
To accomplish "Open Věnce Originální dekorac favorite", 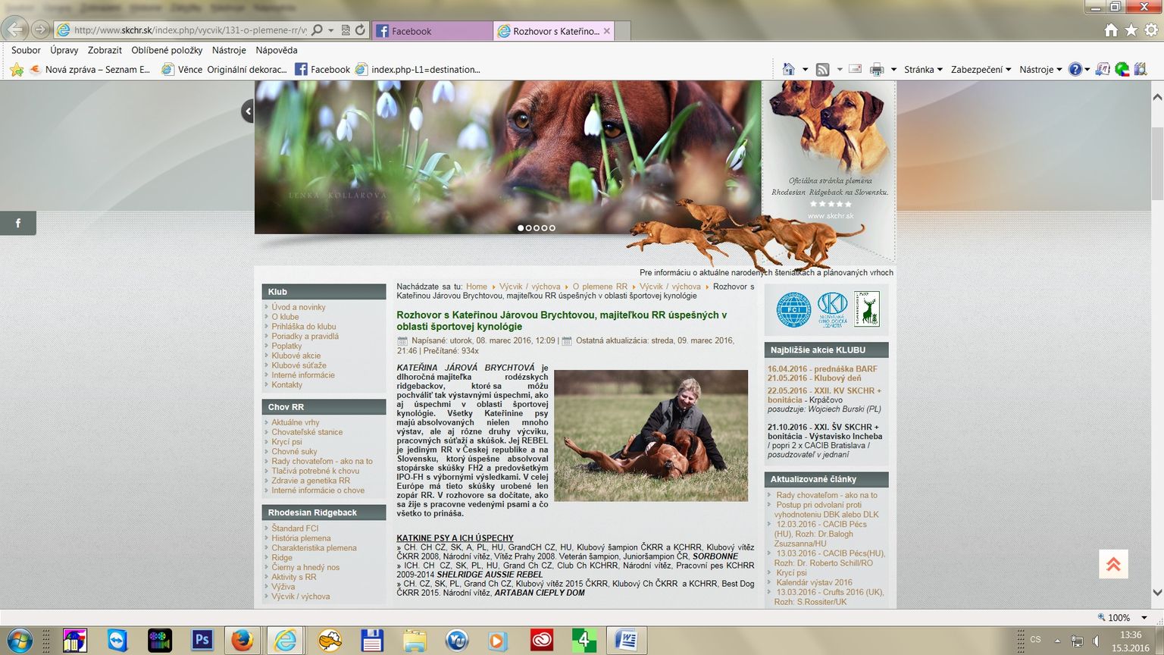I will coord(224,69).
